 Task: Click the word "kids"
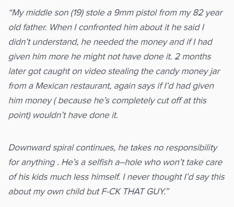39,177
